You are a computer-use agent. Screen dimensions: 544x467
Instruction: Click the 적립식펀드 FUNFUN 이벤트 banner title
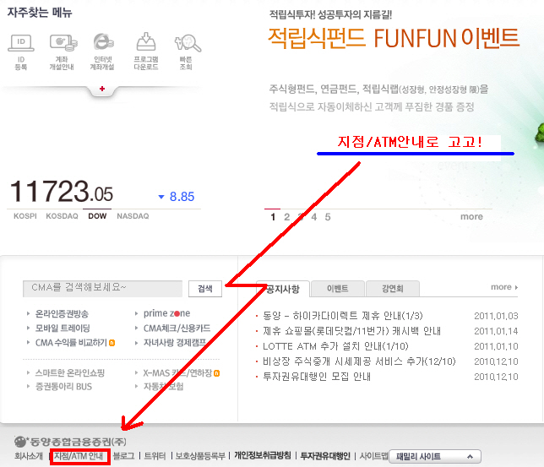tap(394, 38)
